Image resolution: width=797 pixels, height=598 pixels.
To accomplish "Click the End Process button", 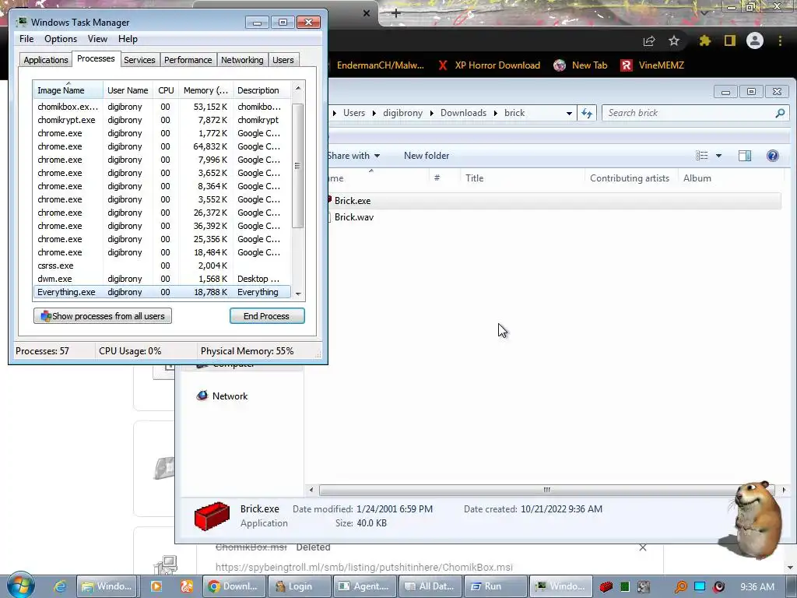I will [267, 316].
